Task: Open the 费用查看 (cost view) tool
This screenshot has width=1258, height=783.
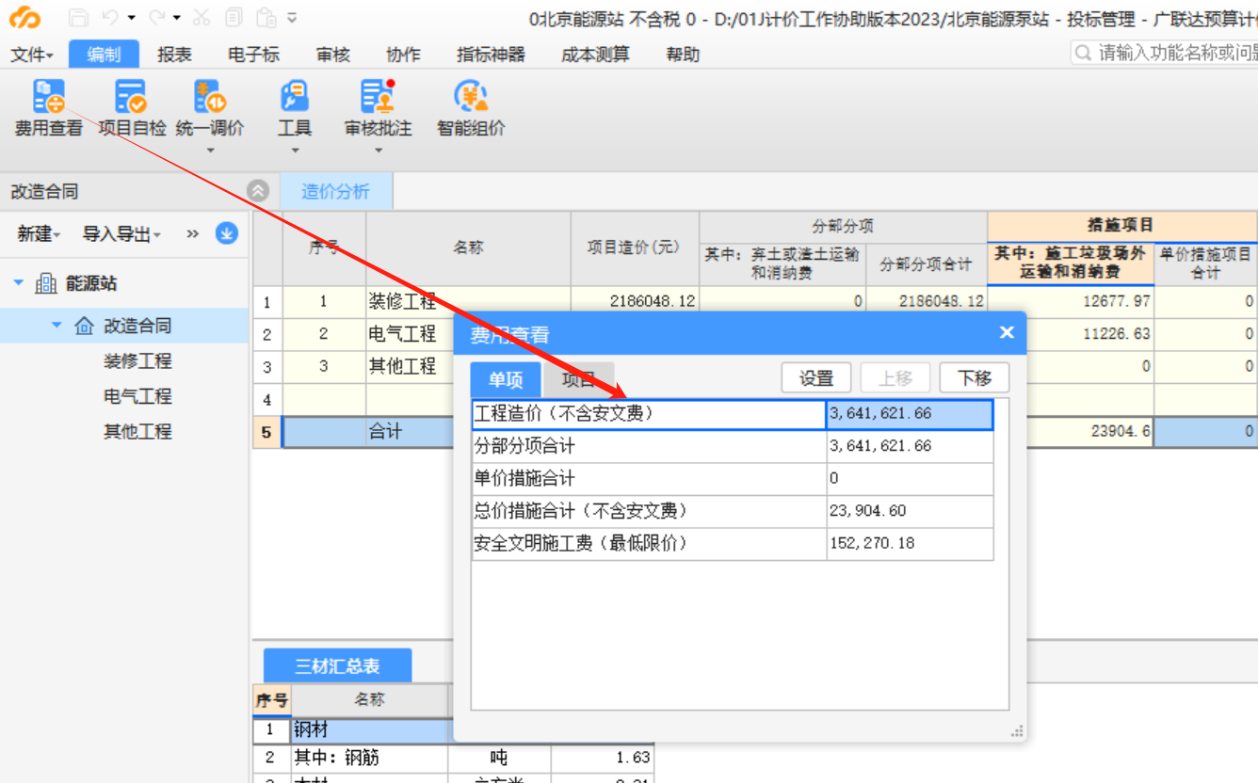Action: (x=48, y=107)
